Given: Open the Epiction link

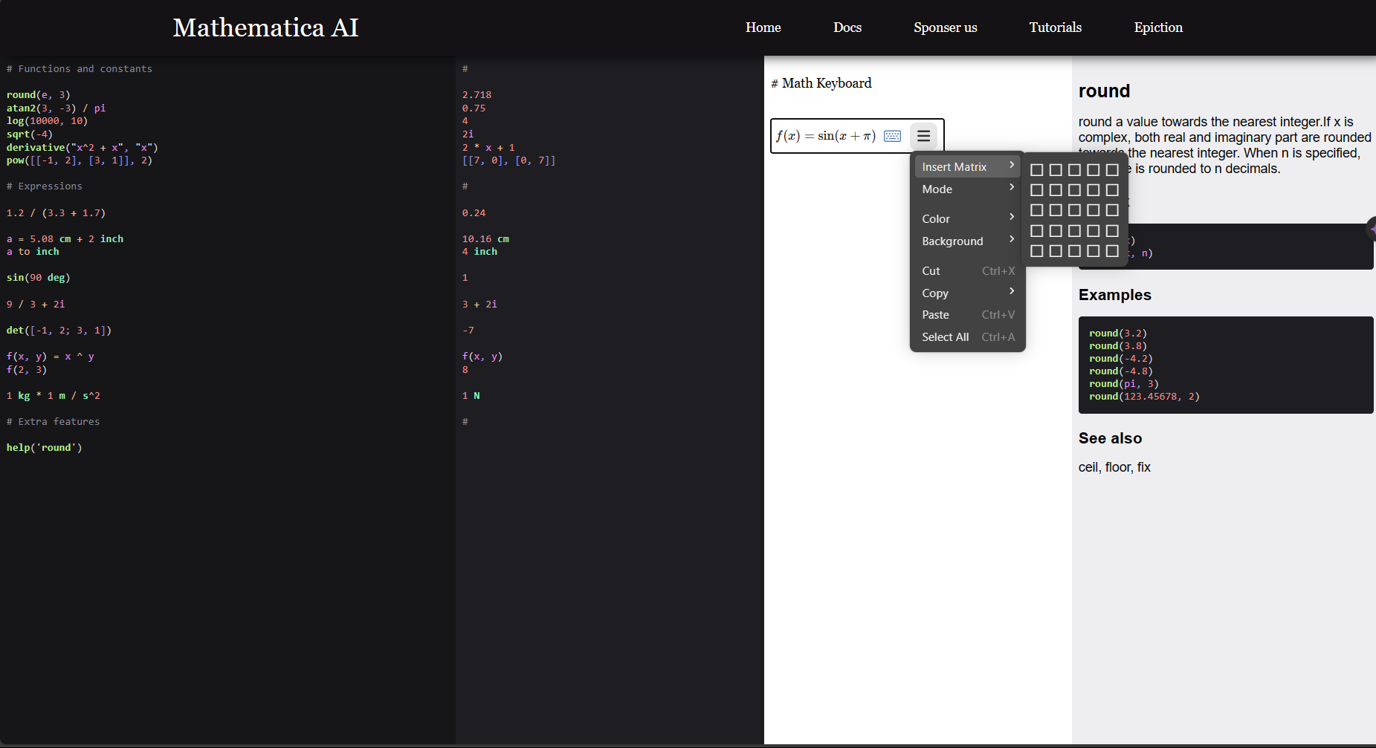Looking at the screenshot, I should [x=1158, y=27].
